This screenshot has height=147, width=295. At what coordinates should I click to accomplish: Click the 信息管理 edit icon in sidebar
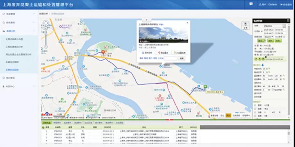click(3, 14)
